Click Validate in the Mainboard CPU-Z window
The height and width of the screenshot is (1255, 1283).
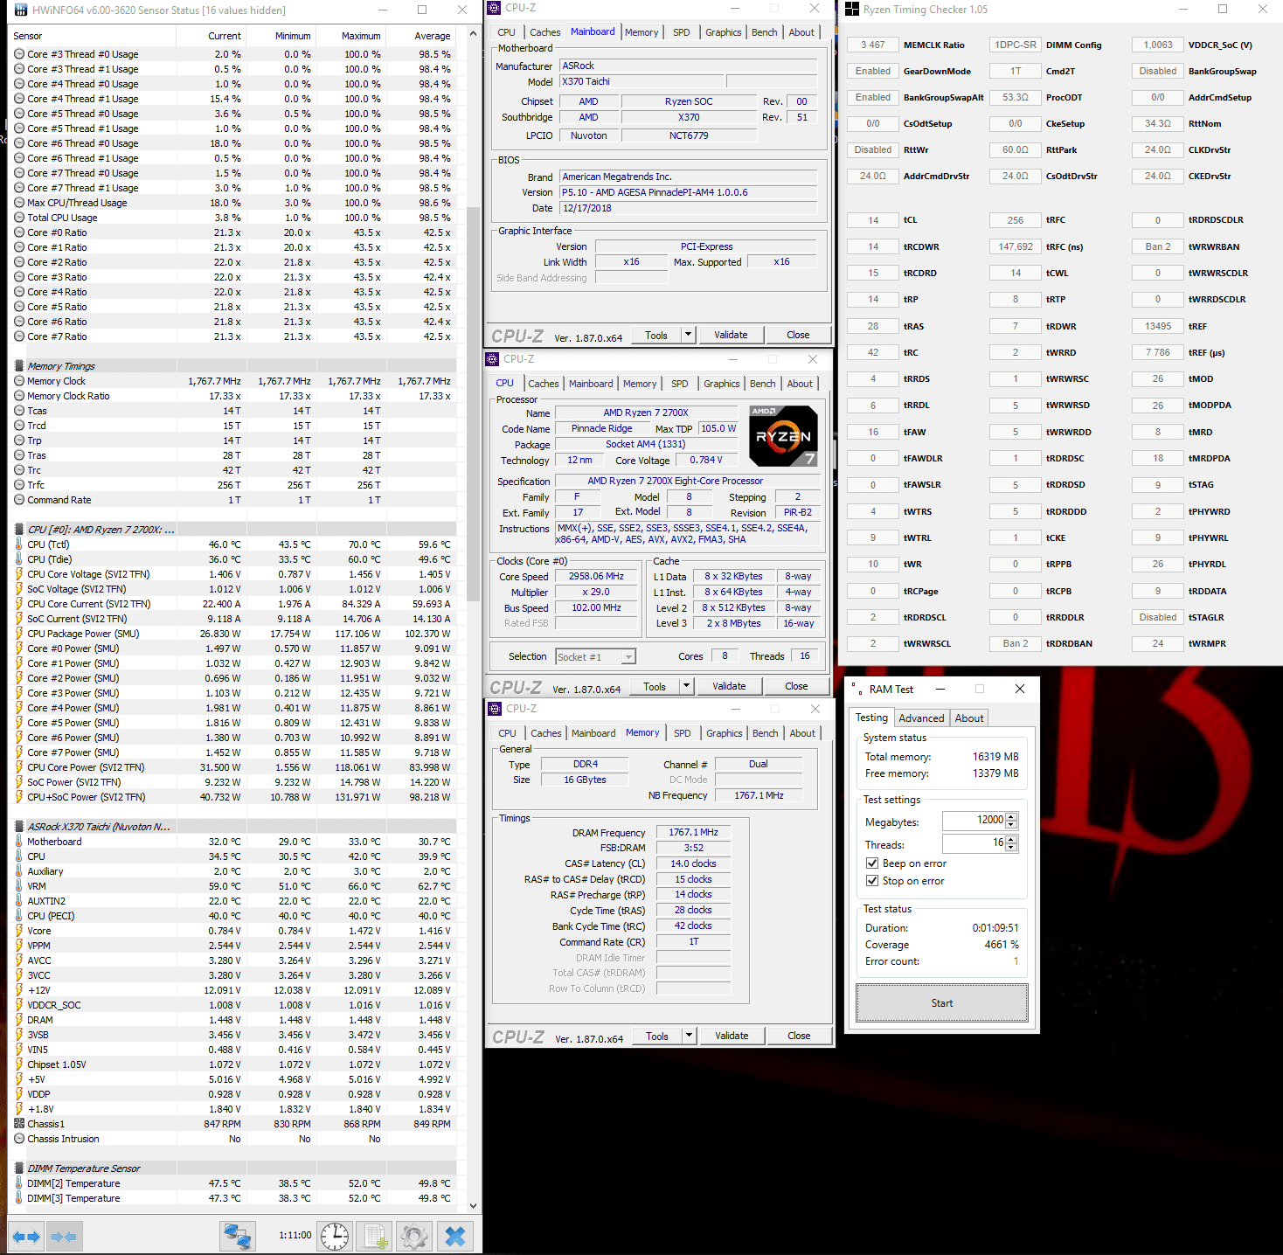731,335
